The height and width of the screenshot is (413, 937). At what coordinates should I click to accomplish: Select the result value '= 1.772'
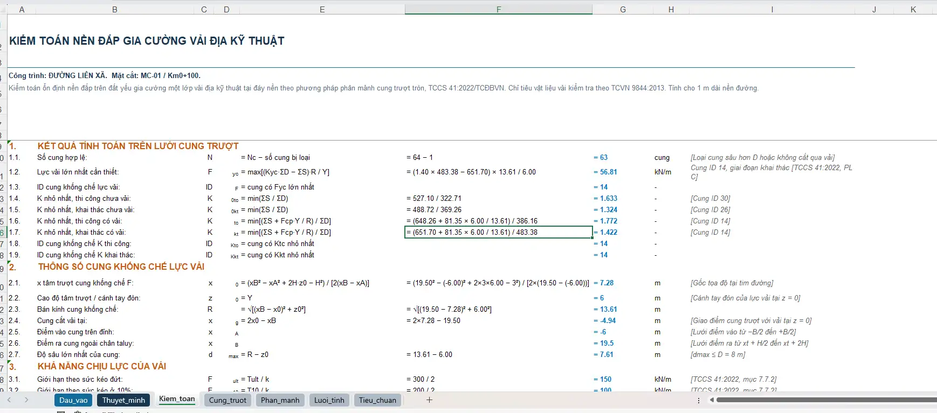pos(605,221)
